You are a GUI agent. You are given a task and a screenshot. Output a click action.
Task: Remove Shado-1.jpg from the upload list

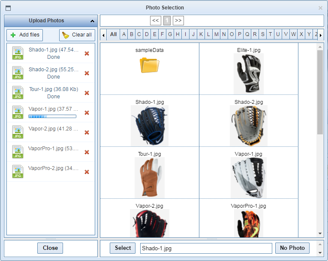coord(87,54)
